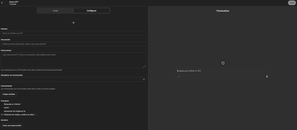Click the Descripción text field
Viewport: 297px width, 130px height.
tap(73, 44)
